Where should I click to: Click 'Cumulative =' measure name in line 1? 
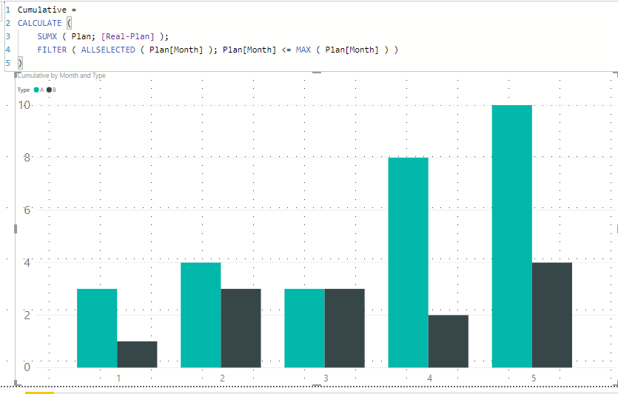47,10
